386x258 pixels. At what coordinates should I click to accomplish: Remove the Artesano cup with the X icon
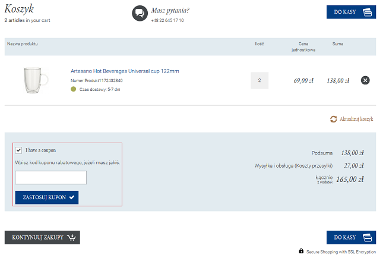point(365,80)
